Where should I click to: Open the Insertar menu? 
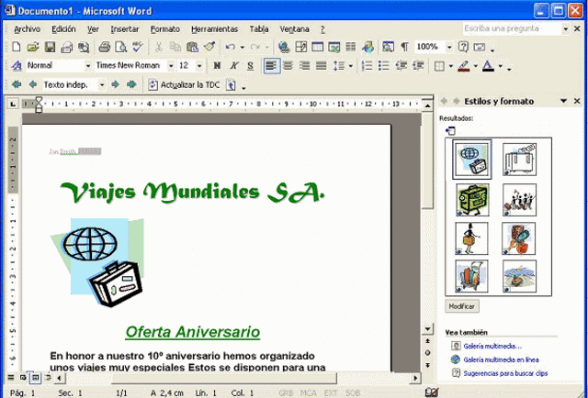coord(125,29)
